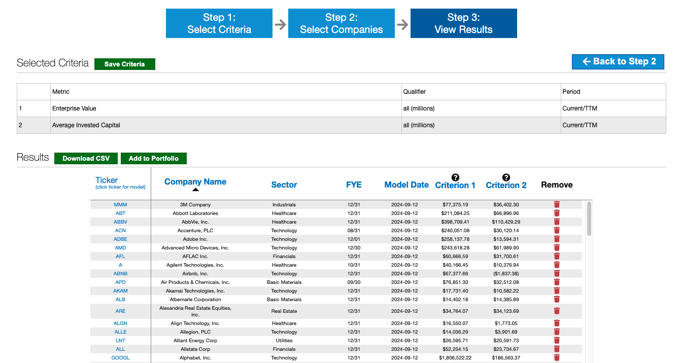Open help icon above Criterion 1
679x363 pixels.
(455, 177)
